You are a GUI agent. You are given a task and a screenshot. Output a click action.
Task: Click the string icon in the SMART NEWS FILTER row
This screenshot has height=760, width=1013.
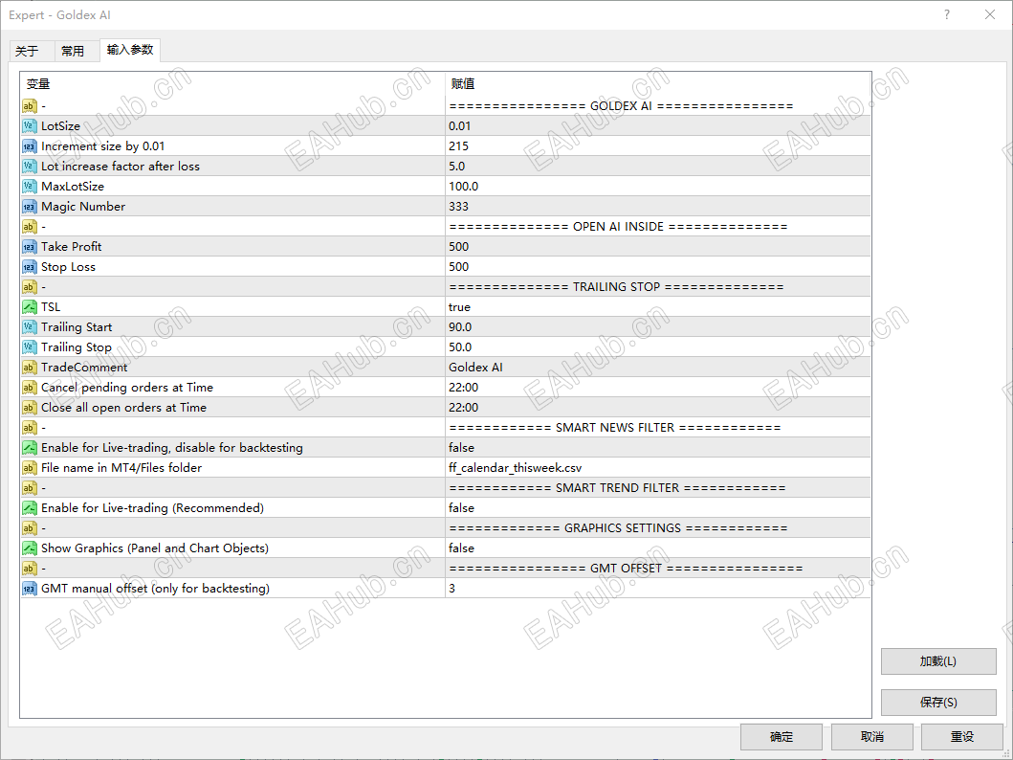tap(29, 427)
